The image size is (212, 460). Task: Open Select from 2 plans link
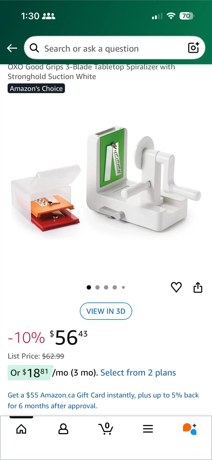tap(138, 373)
